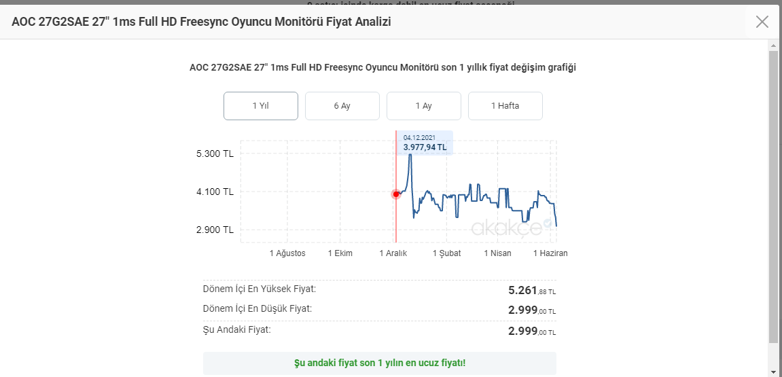Click the 1 Haziran axis label
Screen dimensions: 782x377
pyautogui.click(x=550, y=253)
